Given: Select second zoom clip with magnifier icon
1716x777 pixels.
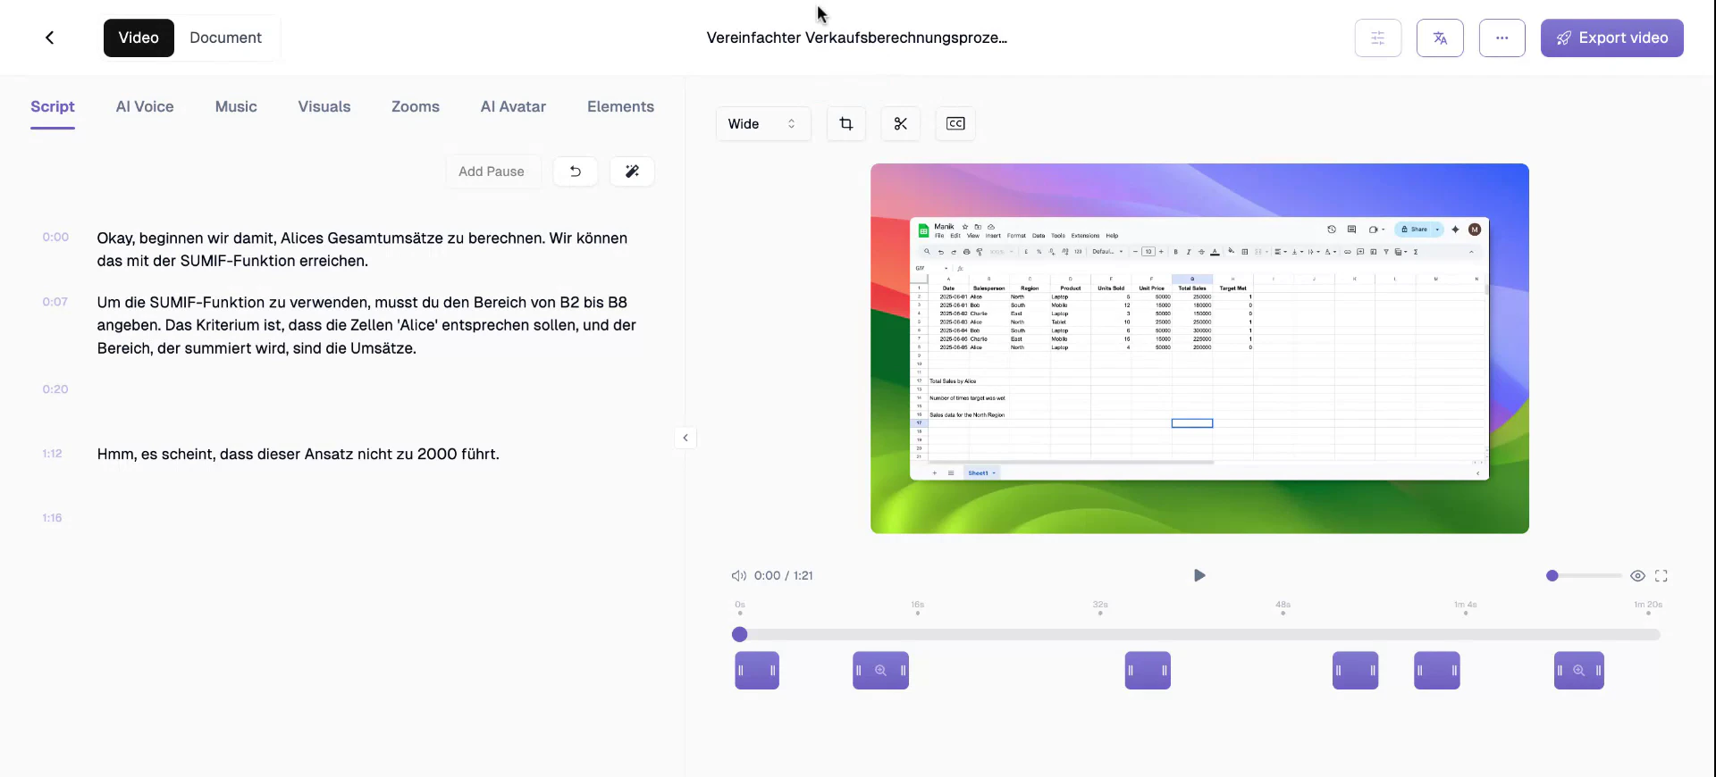Looking at the screenshot, I should point(880,671).
